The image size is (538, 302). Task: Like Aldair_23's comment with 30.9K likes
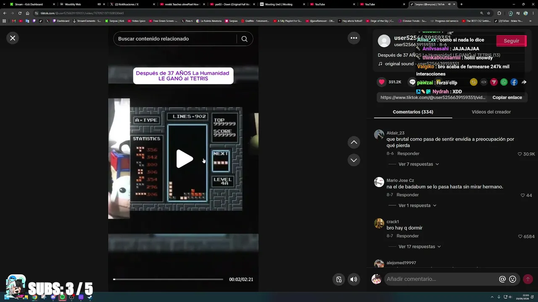(520, 154)
